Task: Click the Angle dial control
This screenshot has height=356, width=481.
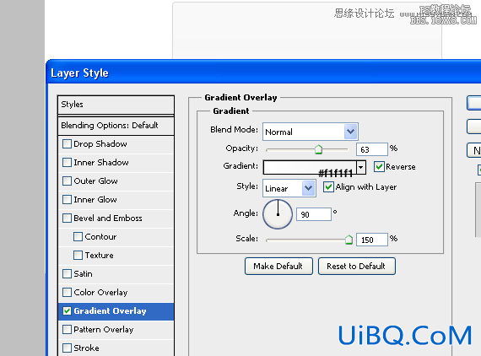Action: click(x=278, y=214)
